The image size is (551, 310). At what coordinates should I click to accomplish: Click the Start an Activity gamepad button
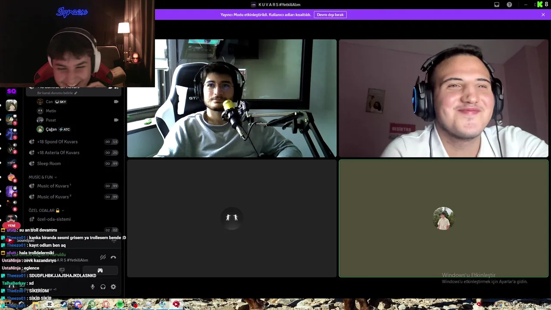[100, 270]
